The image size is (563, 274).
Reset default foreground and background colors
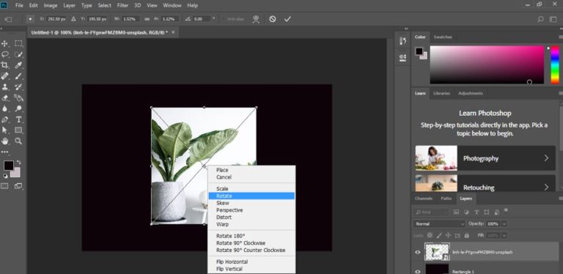[5, 176]
